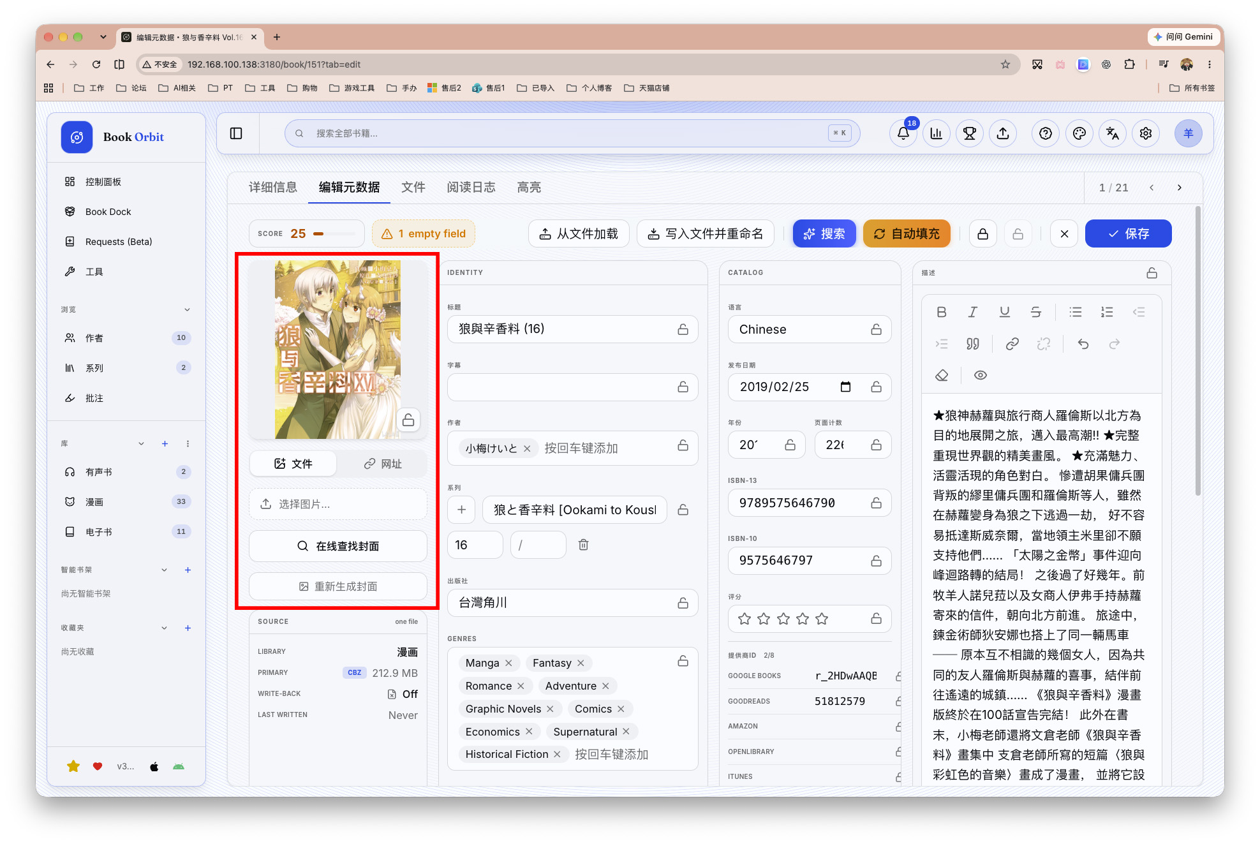Open the language translate icon

click(x=1113, y=133)
